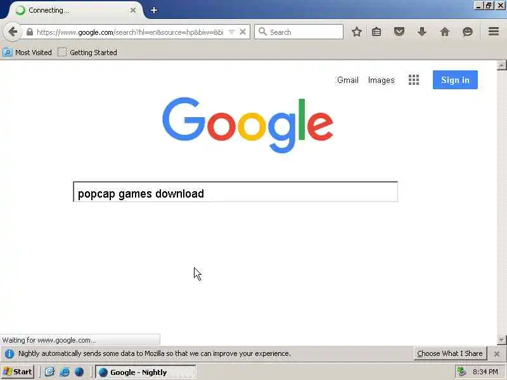
Task: Close the Connecting tab
Action: click(133, 10)
